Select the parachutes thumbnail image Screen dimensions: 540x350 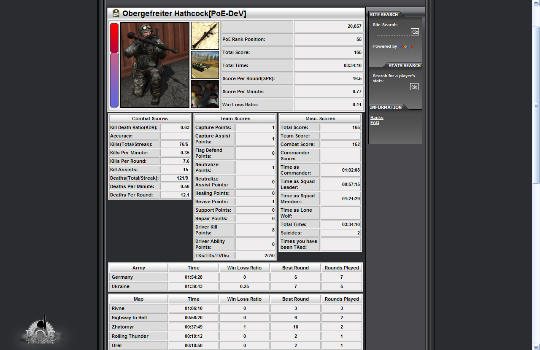(x=205, y=94)
